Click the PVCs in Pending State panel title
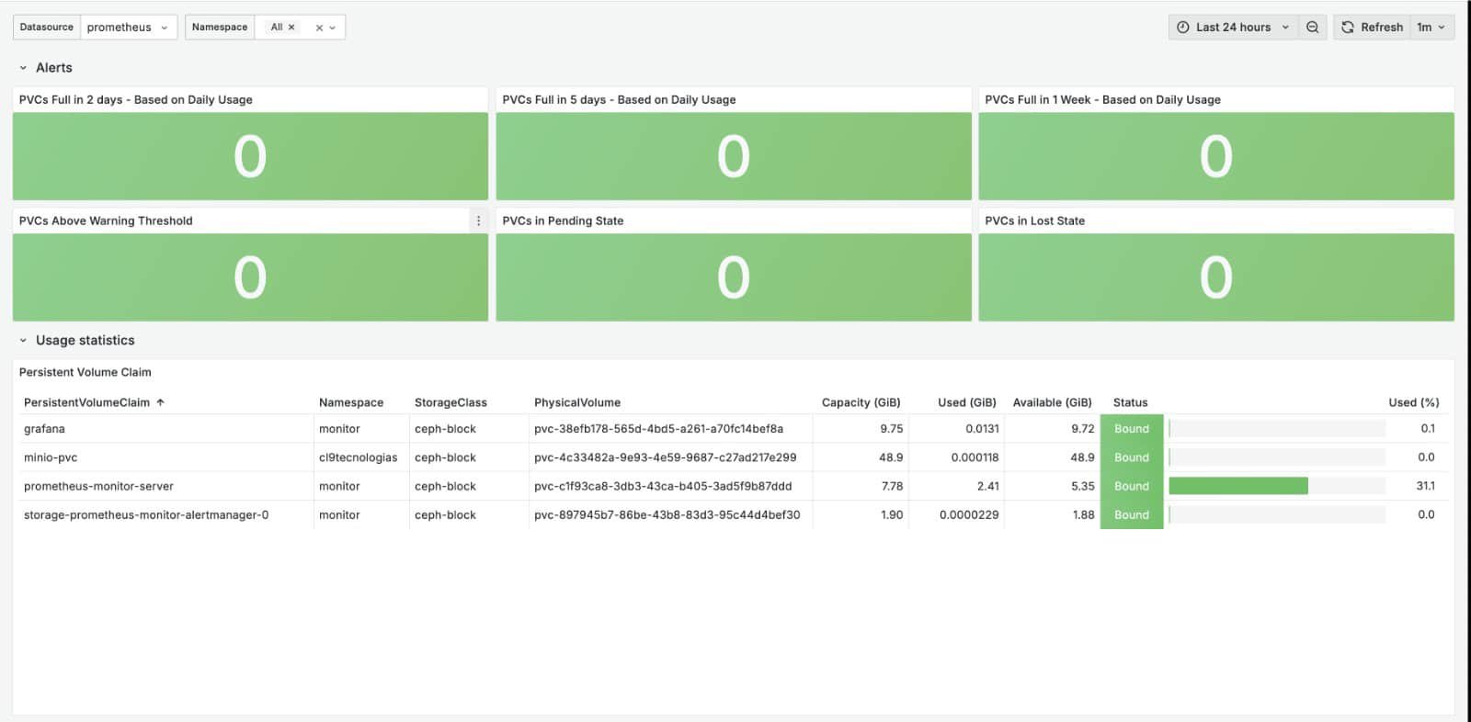The image size is (1471, 722). tap(563, 220)
